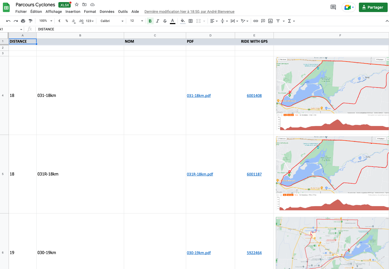Open Ride with GPS link 6001408
This screenshot has height=269, width=389.
tap(254, 96)
